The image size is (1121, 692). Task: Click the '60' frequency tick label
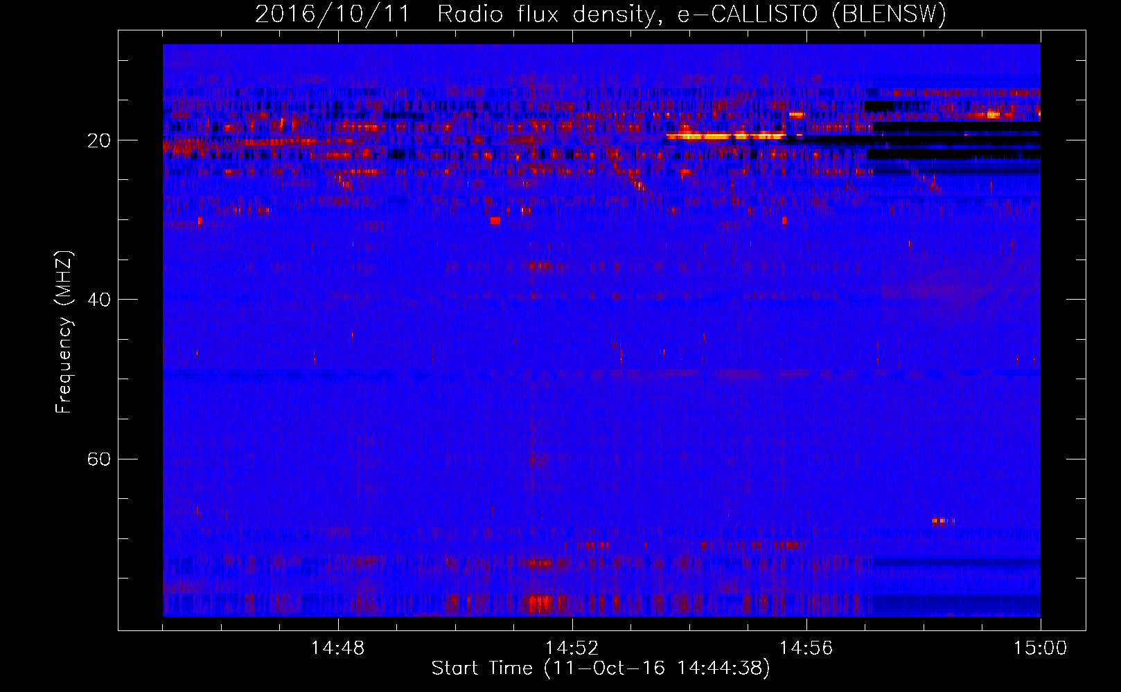(x=99, y=459)
